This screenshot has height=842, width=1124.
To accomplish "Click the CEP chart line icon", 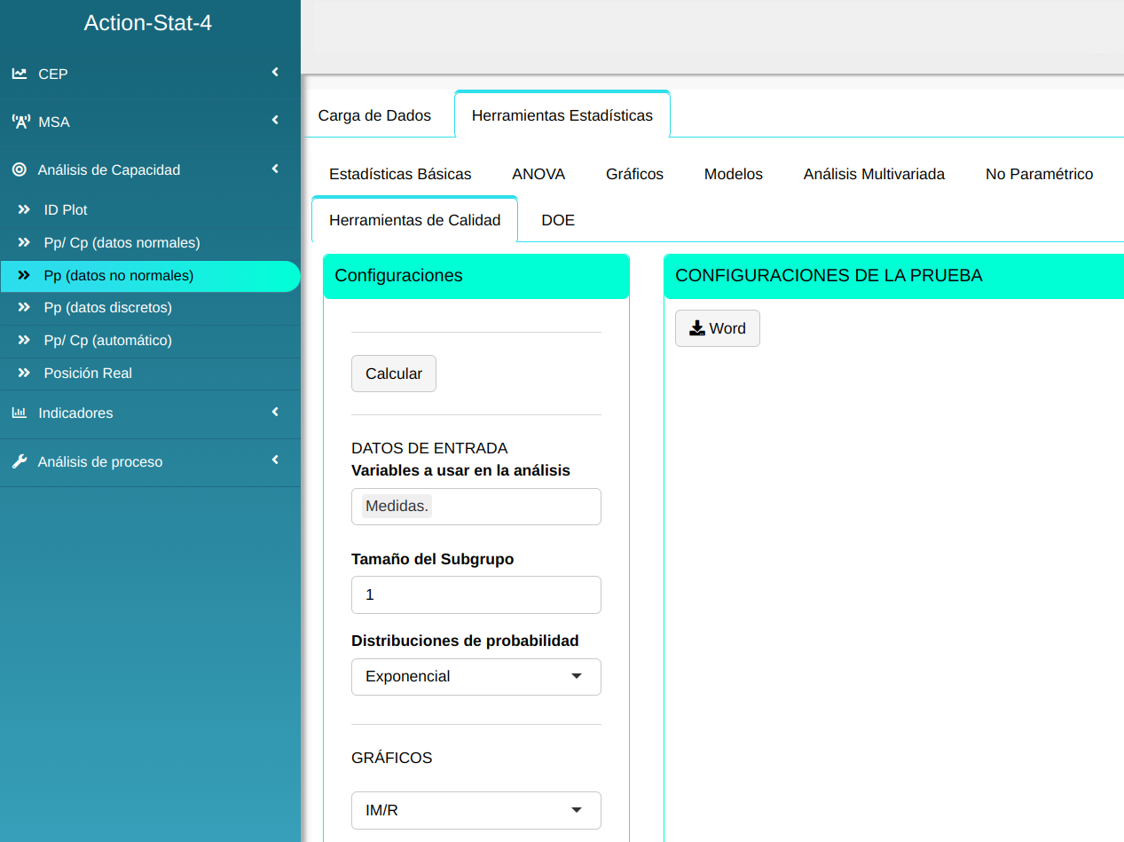I will [19, 74].
